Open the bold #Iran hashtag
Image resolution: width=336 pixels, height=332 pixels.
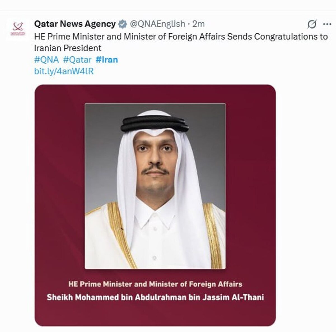point(107,60)
